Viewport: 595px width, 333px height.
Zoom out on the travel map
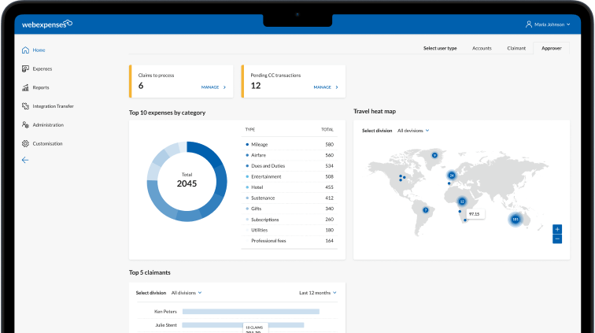click(x=557, y=239)
